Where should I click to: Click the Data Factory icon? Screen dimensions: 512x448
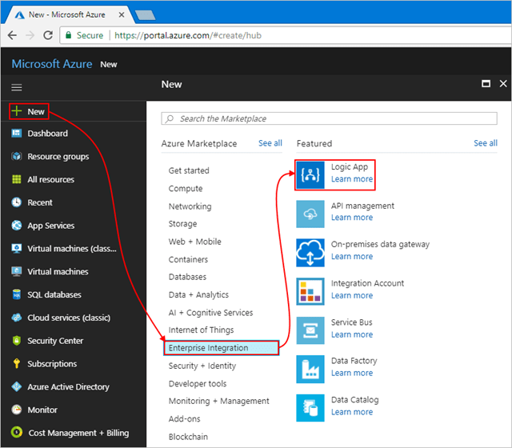(x=310, y=370)
